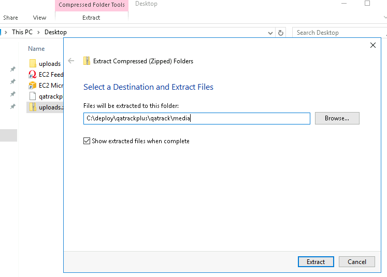Click the third pin icon in the sidebar
This screenshot has height=277, width=387.
pos(13,94)
